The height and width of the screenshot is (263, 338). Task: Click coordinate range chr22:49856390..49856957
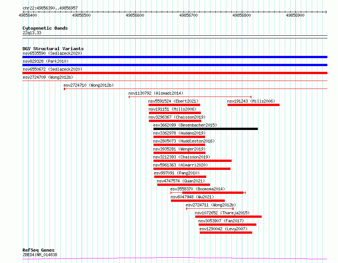pos(50,8)
